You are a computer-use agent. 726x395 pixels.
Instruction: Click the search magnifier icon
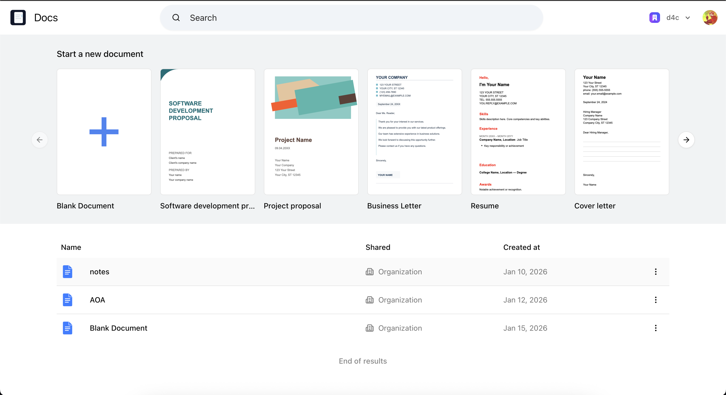(x=176, y=18)
